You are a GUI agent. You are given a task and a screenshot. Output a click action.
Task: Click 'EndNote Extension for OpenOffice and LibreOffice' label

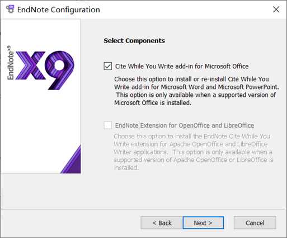[185, 125]
